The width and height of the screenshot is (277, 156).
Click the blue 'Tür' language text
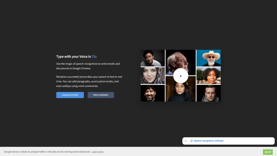(94, 57)
